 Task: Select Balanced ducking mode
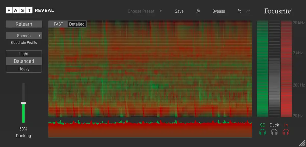[24, 61]
